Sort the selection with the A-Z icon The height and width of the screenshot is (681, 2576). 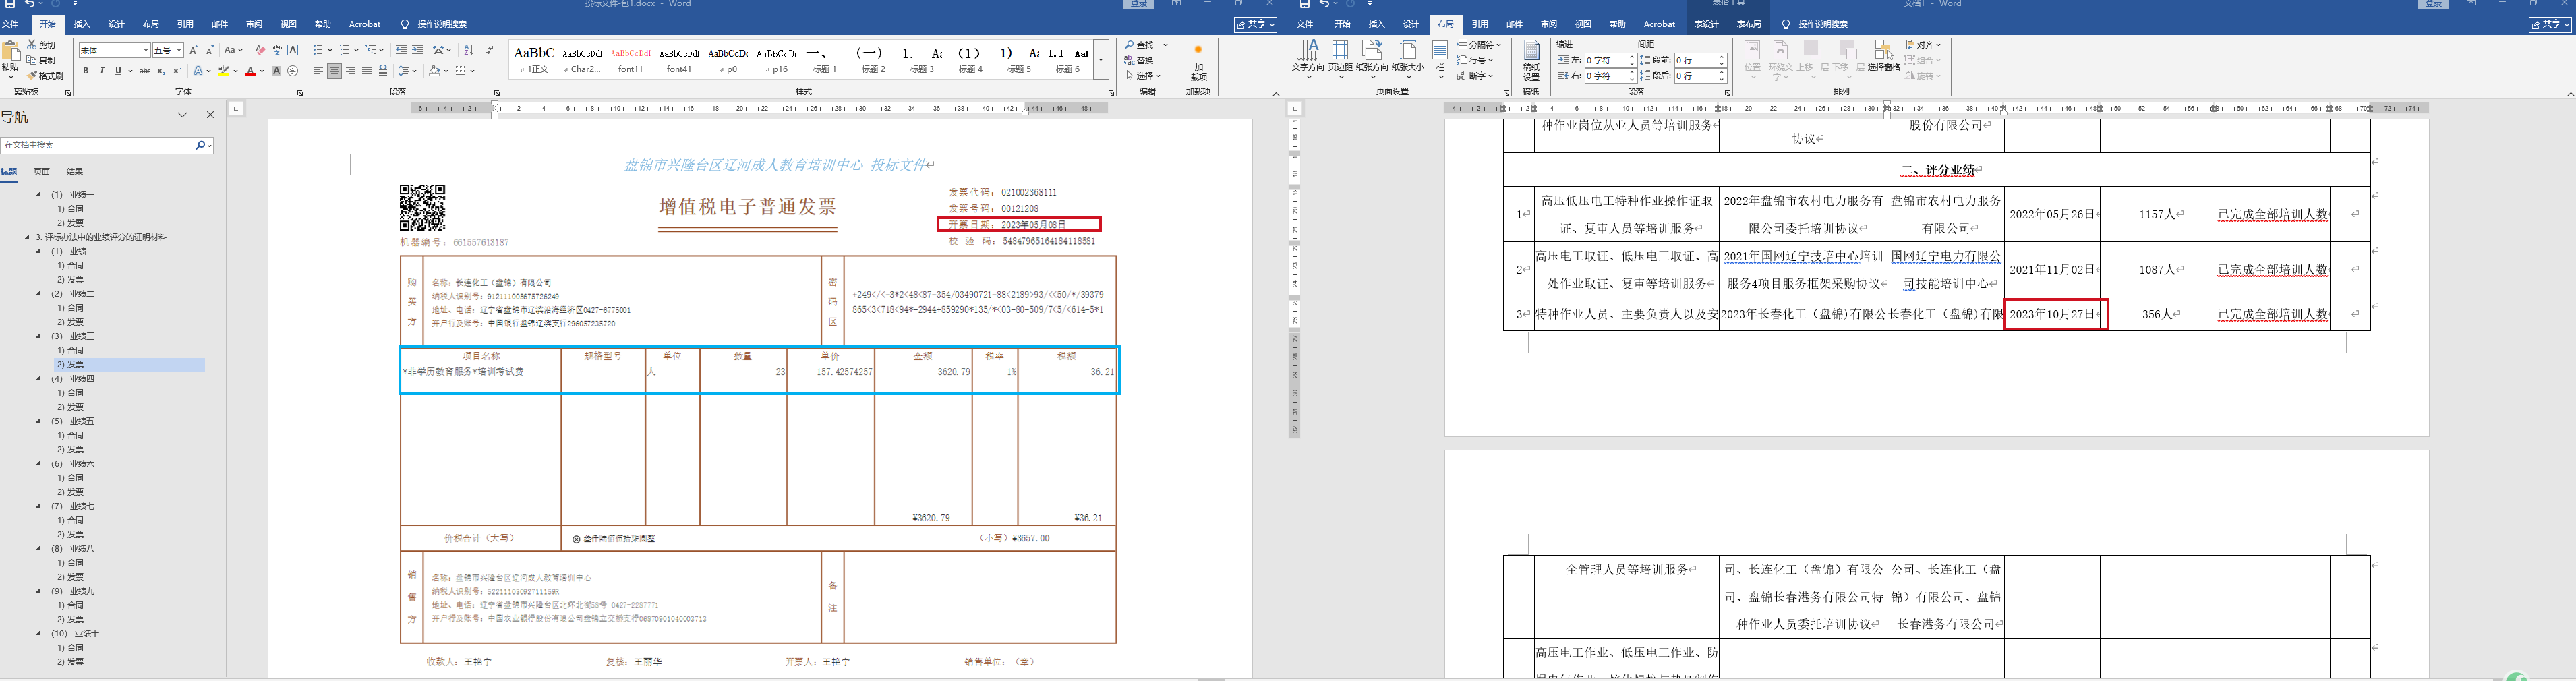pyautogui.click(x=468, y=50)
